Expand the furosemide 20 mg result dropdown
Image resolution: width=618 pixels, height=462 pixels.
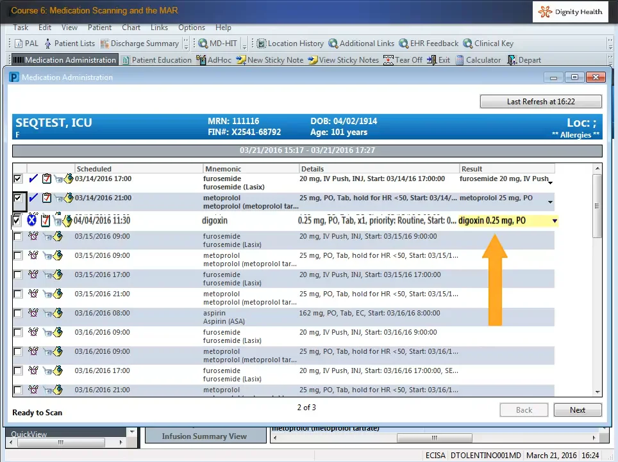click(x=550, y=183)
